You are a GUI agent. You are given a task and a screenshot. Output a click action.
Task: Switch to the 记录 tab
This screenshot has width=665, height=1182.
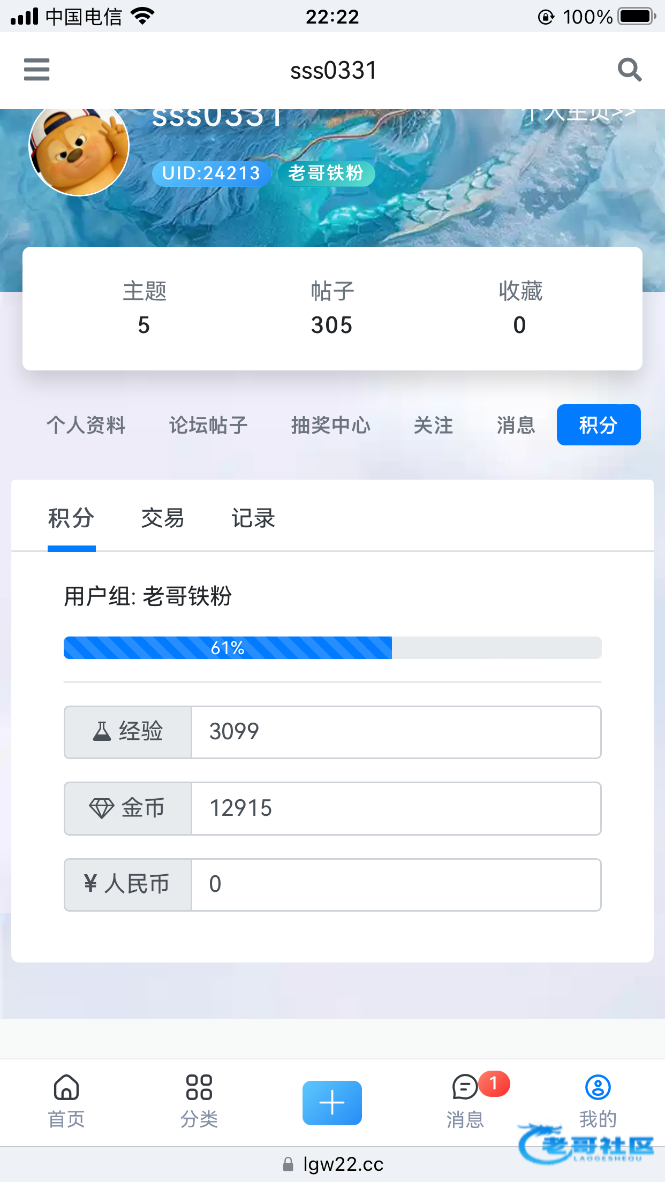coord(253,518)
